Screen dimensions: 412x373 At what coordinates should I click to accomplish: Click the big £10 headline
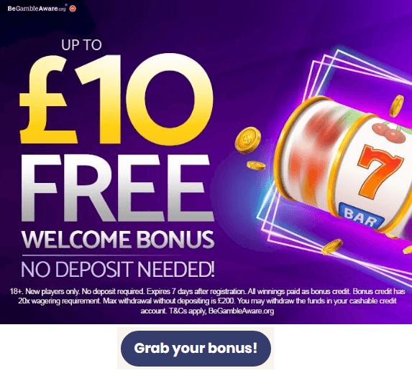(116, 100)
